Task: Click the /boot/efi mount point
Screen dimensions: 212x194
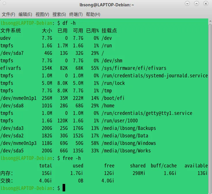Action: pos(113,98)
